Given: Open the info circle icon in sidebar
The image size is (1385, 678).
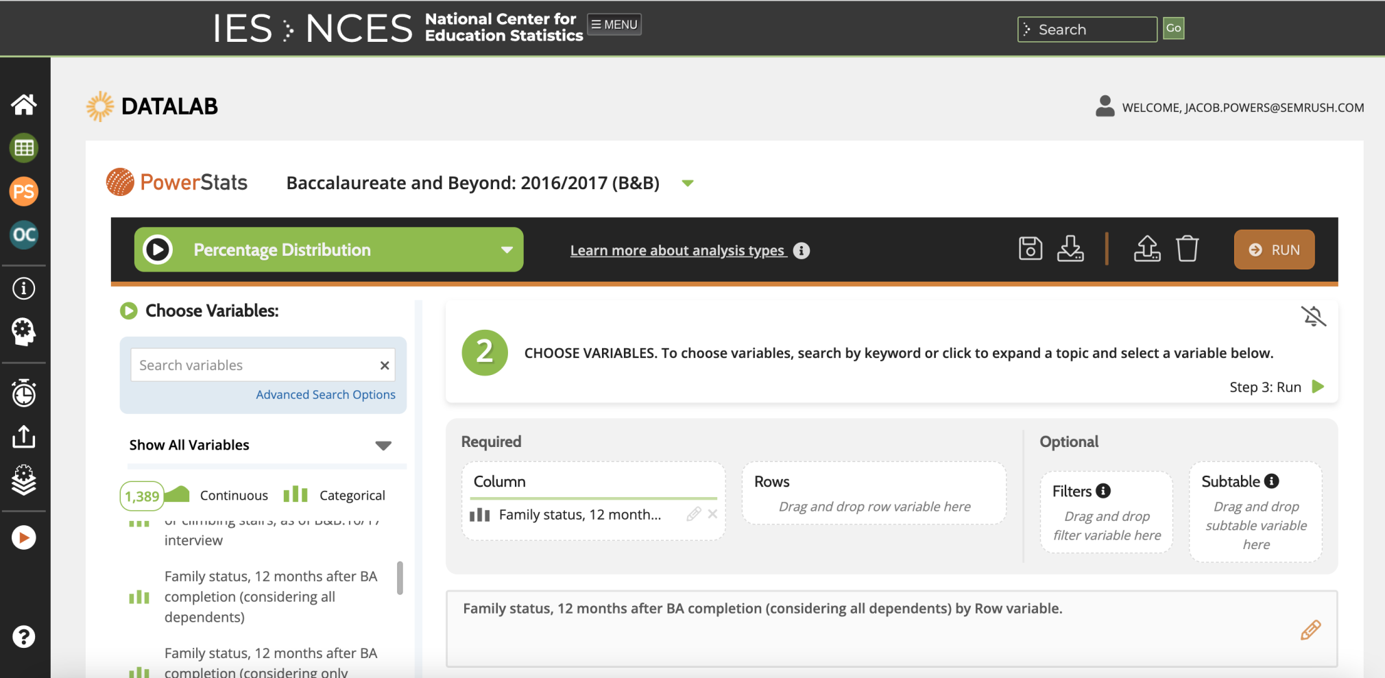Looking at the screenshot, I should tap(24, 289).
